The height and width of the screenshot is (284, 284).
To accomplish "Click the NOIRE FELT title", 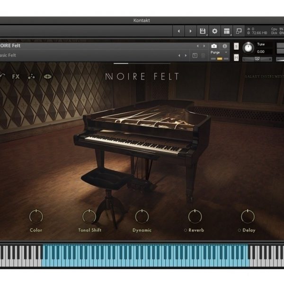I will [142, 76].
